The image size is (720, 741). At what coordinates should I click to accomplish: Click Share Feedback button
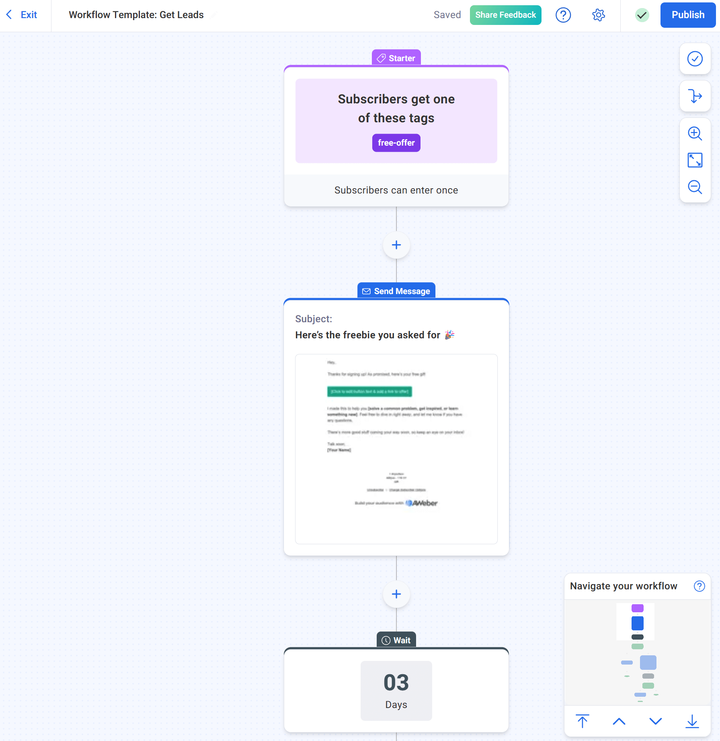click(505, 15)
